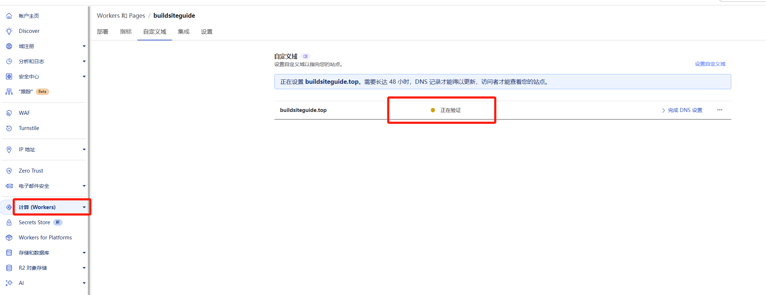Screen dimensions: 766x295
Task: Click the 设置自定义域 link
Action: pos(710,64)
